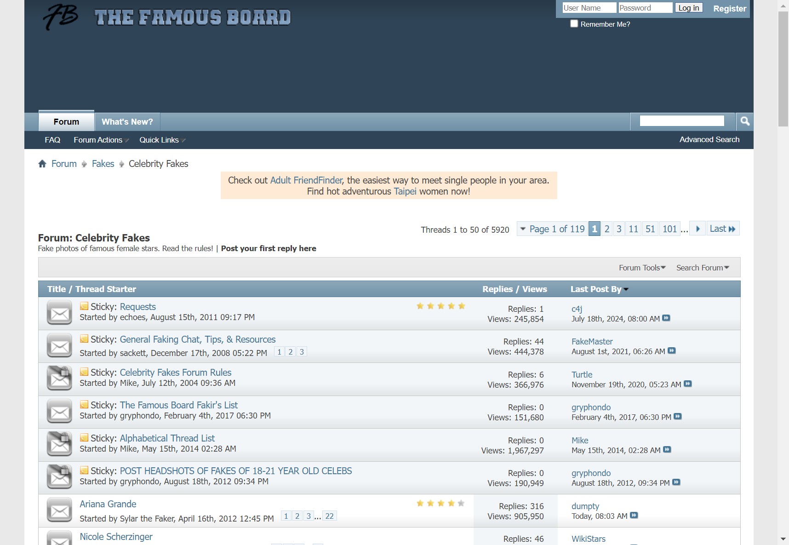Open the Celebrity Fakes Forum Rules thread
The image size is (789, 545).
[x=176, y=372]
